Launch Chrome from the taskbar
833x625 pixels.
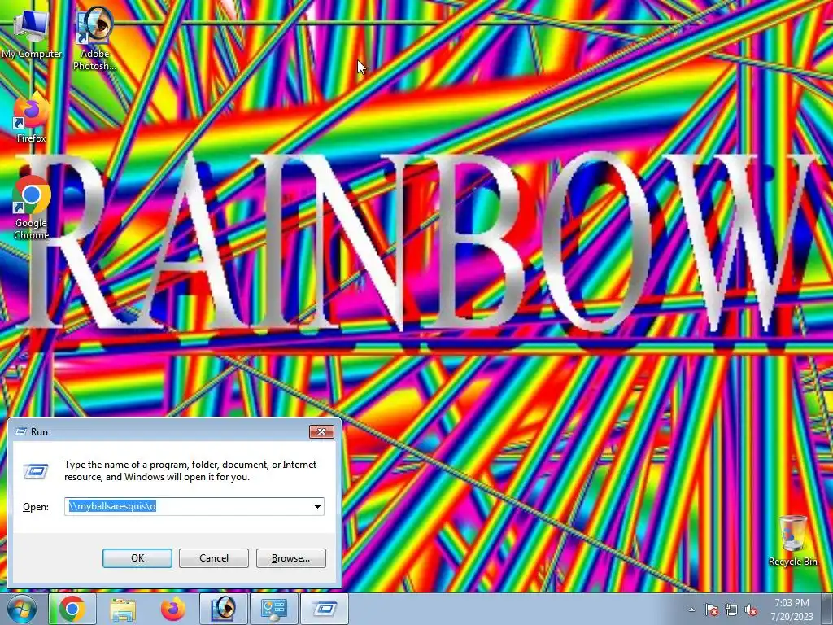(72, 609)
